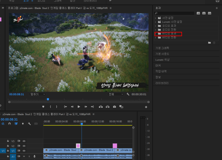Hide the V2 track output eye

click(24, 146)
